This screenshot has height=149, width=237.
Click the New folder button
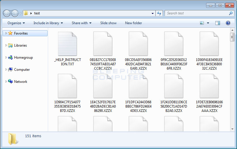pos(133,23)
